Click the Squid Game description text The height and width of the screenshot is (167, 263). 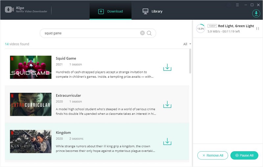point(105,74)
